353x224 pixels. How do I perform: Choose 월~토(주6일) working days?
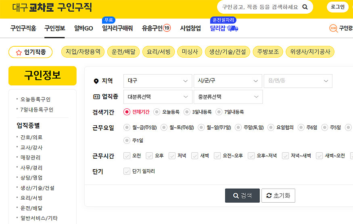click(164, 128)
